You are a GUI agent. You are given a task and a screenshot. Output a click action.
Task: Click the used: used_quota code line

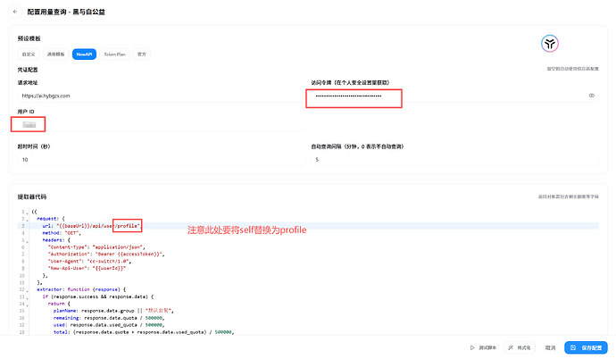[109, 325]
